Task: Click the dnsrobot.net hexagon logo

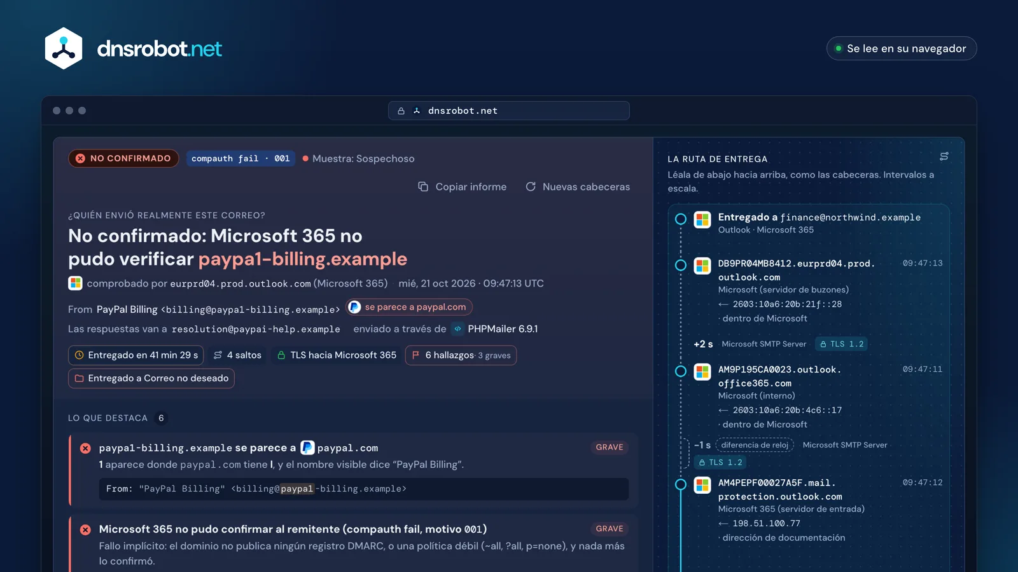Action: (x=64, y=48)
